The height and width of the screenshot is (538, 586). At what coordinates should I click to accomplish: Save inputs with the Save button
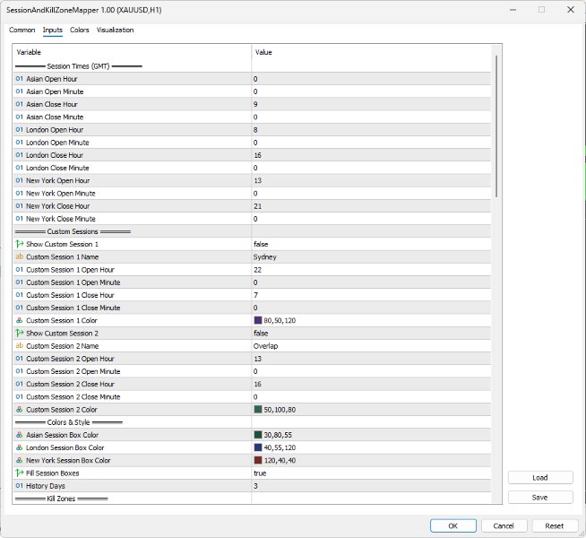click(540, 498)
